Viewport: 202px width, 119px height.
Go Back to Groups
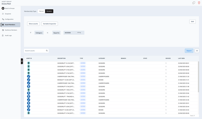click(x=8, y=8)
